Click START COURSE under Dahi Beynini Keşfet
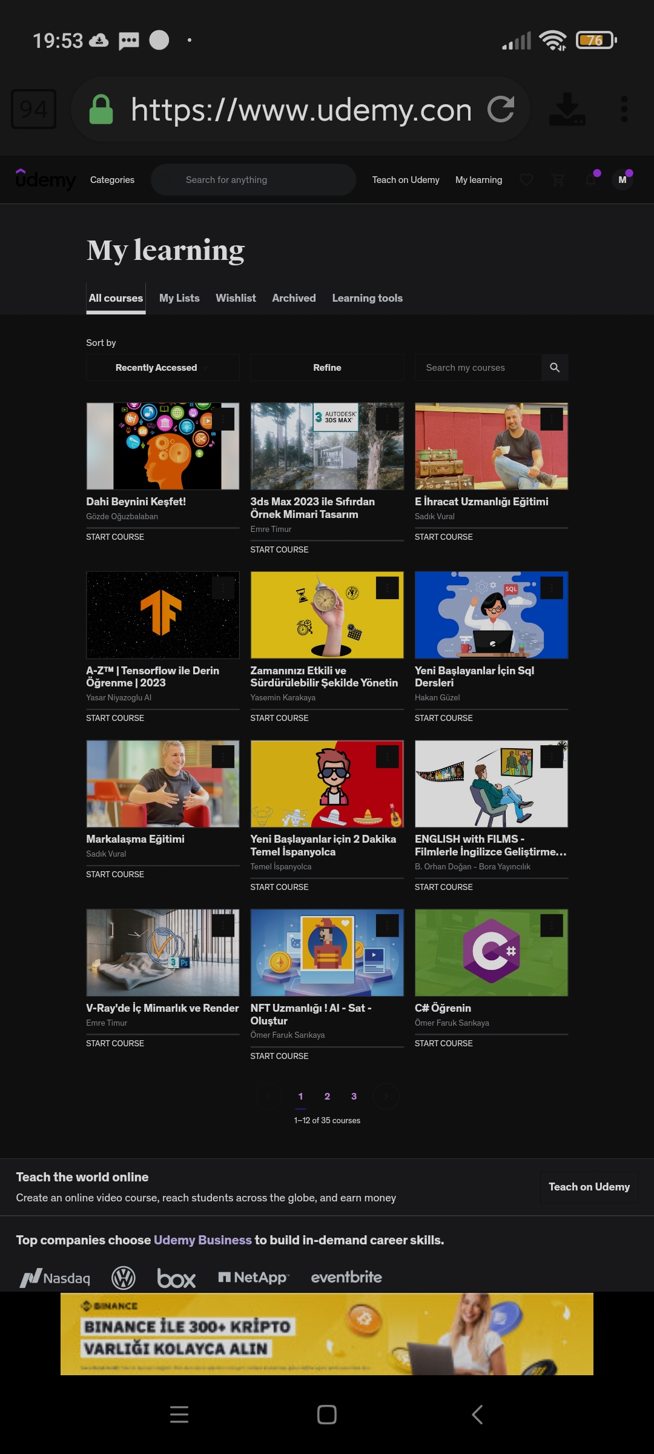Image resolution: width=654 pixels, height=1454 pixels. [115, 537]
